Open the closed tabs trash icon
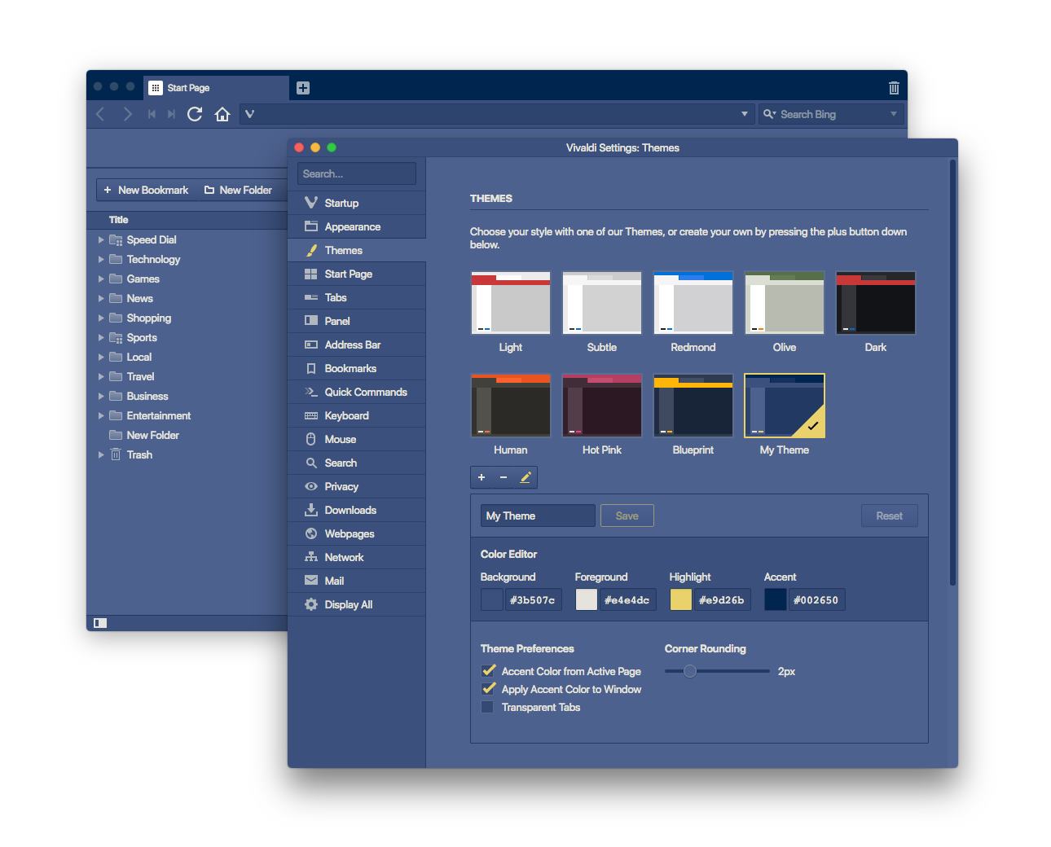 (894, 88)
